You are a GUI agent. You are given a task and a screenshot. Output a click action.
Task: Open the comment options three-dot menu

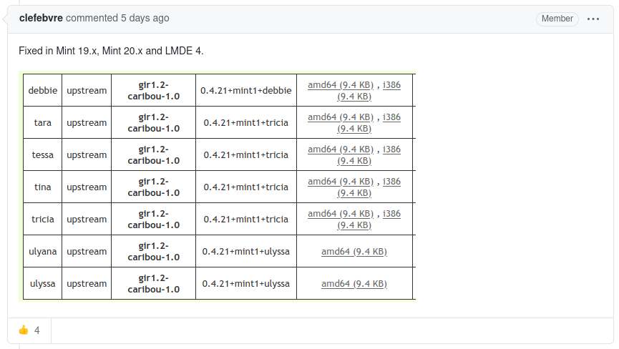(x=593, y=19)
